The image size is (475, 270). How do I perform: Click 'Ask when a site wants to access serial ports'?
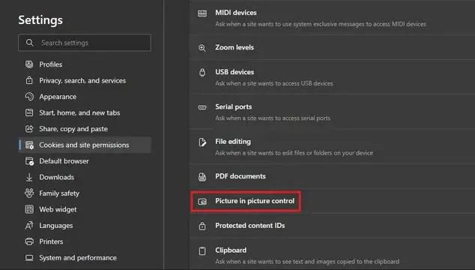[273, 118]
